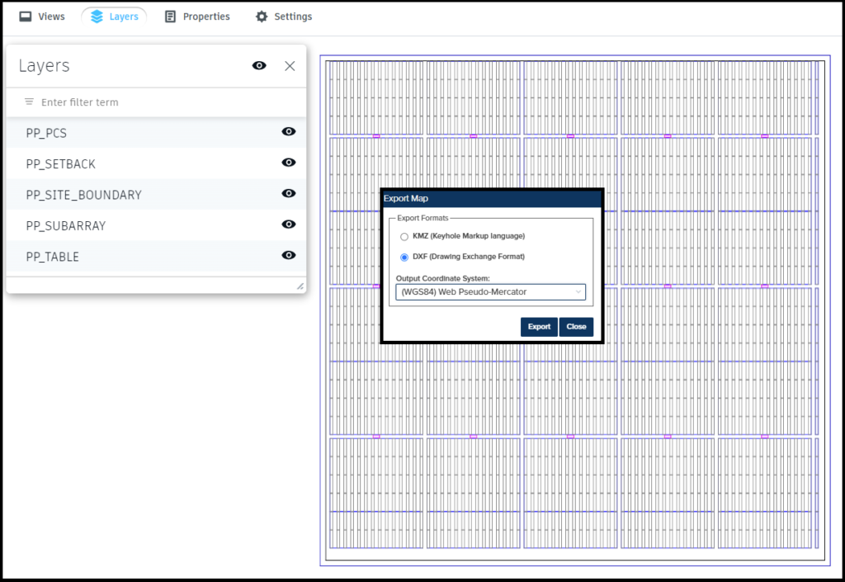Click the Export button
The height and width of the screenshot is (582, 845).
coord(539,327)
